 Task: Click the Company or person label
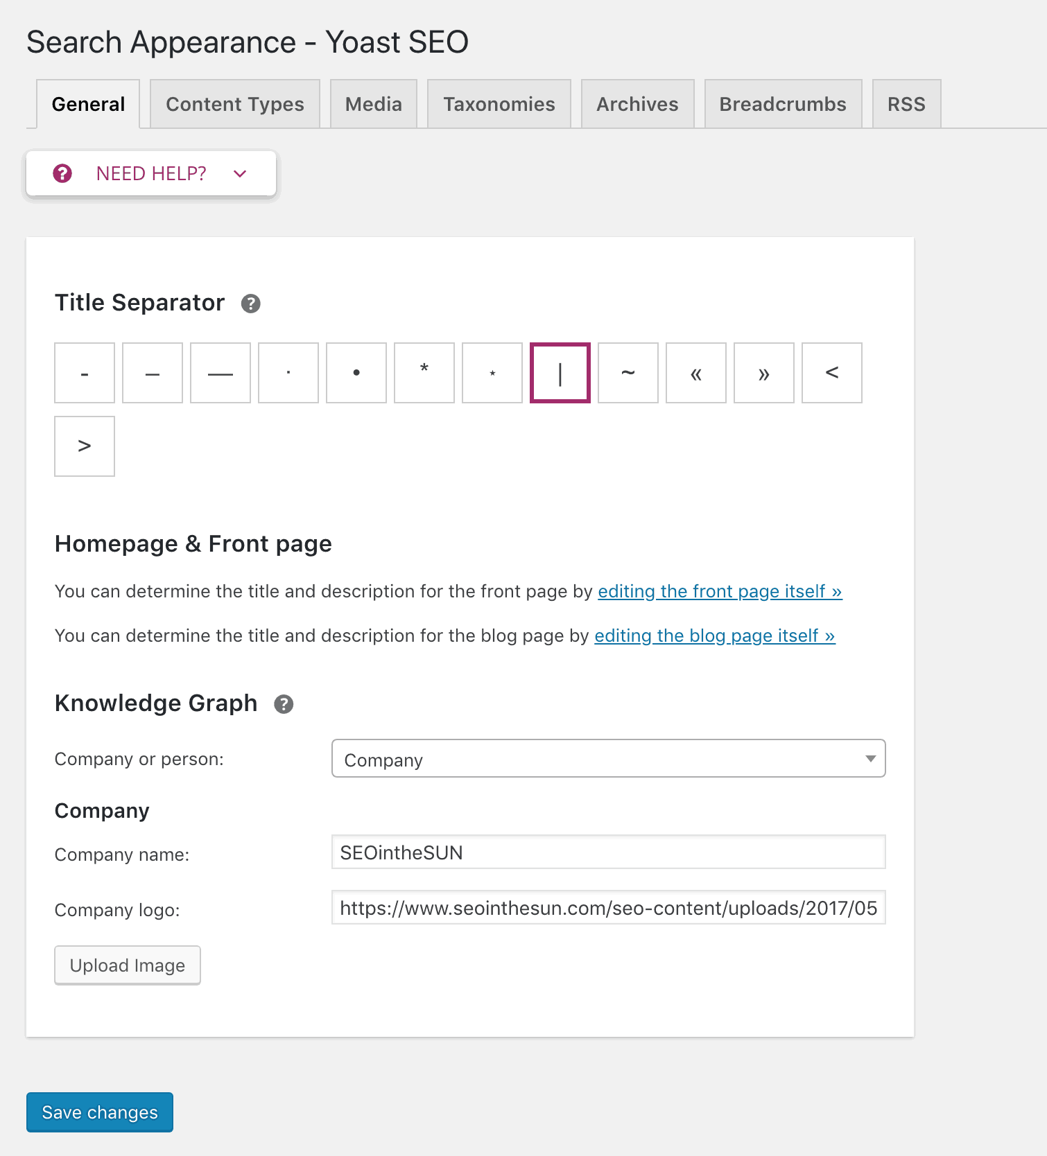pos(139,759)
